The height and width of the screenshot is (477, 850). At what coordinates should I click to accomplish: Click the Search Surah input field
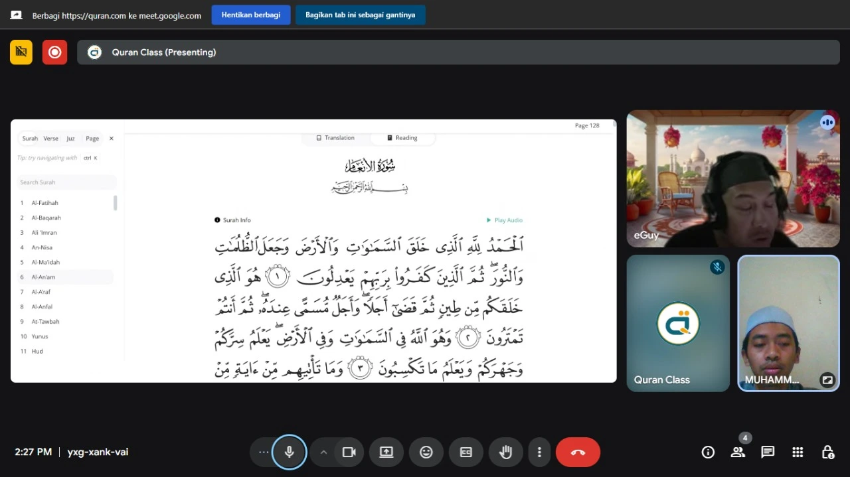tap(66, 182)
